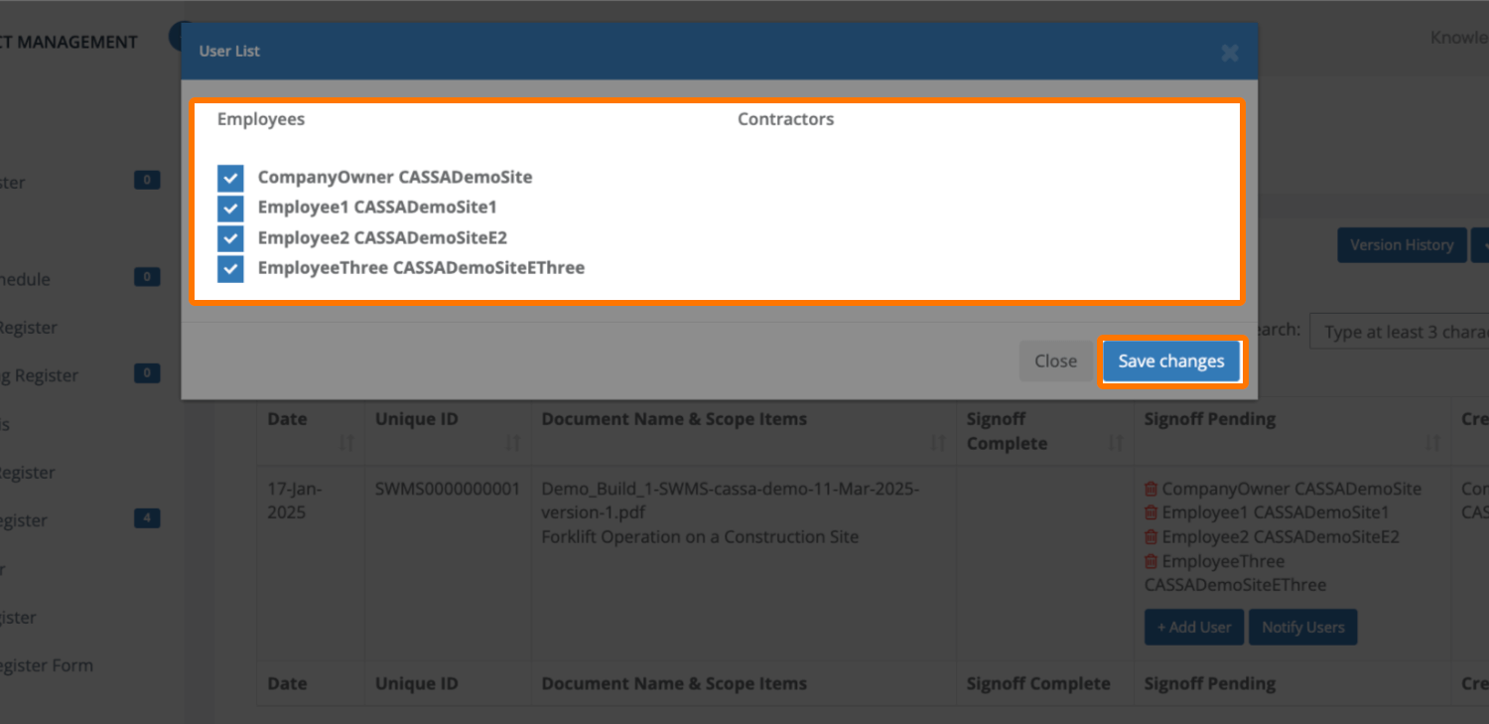The height and width of the screenshot is (724, 1489).
Task: Click sort arrows for Document Name & Scope Items
Action: tap(937, 443)
